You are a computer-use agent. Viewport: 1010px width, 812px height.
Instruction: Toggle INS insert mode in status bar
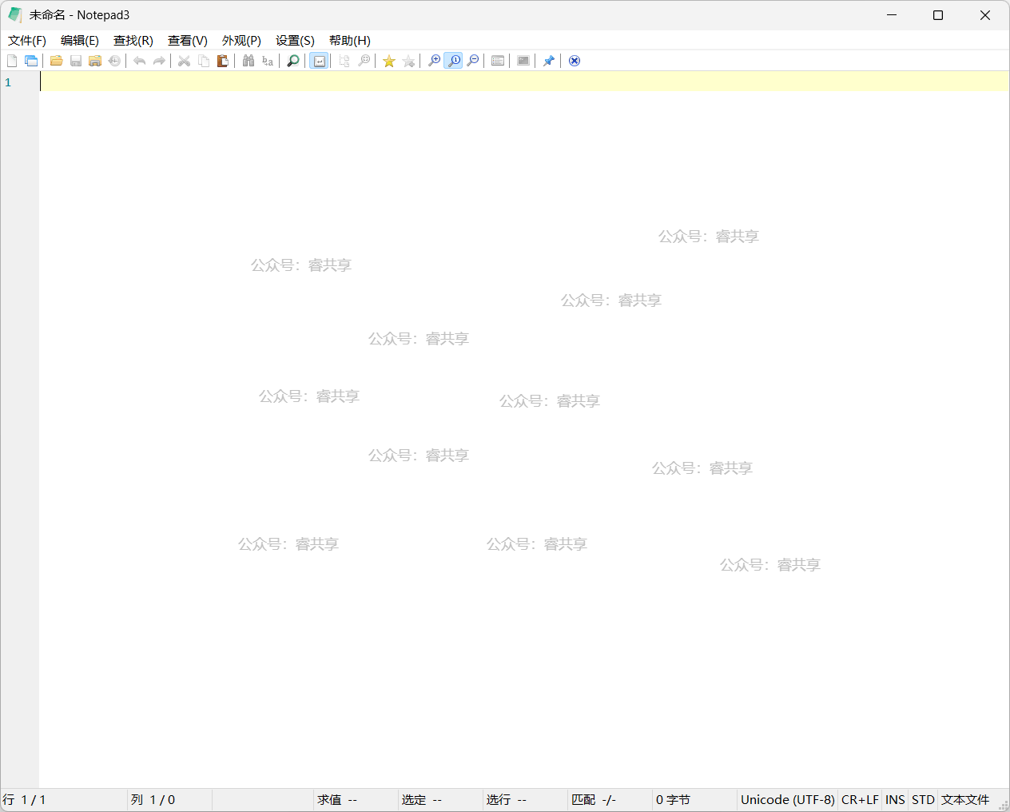coord(895,799)
